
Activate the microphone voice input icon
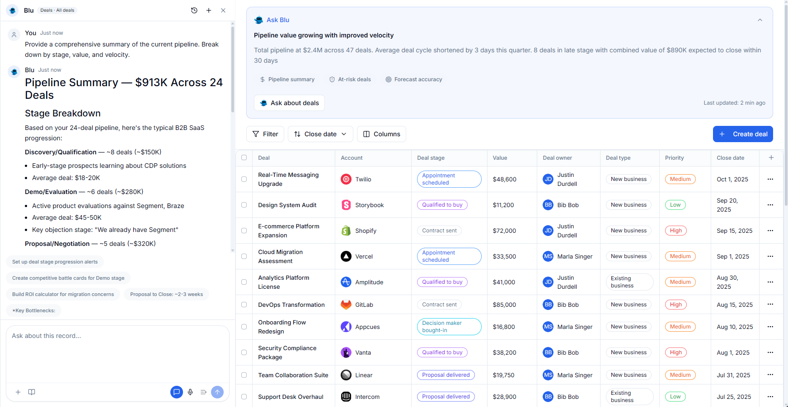pyautogui.click(x=190, y=392)
